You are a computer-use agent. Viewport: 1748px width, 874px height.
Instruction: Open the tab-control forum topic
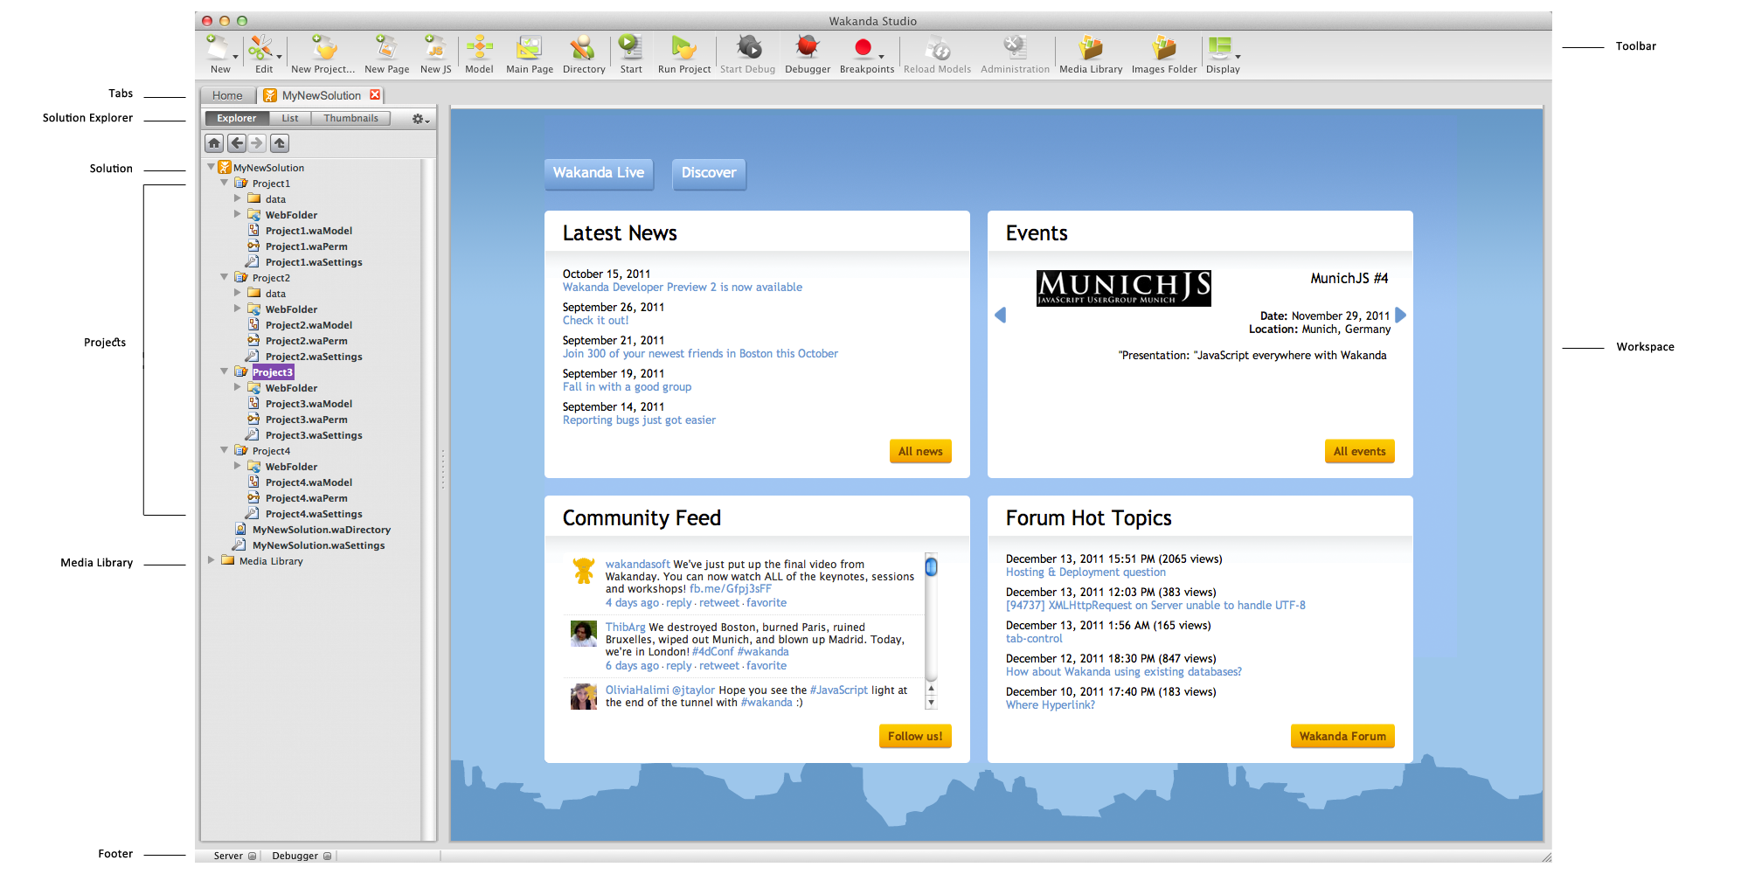pos(1034,638)
